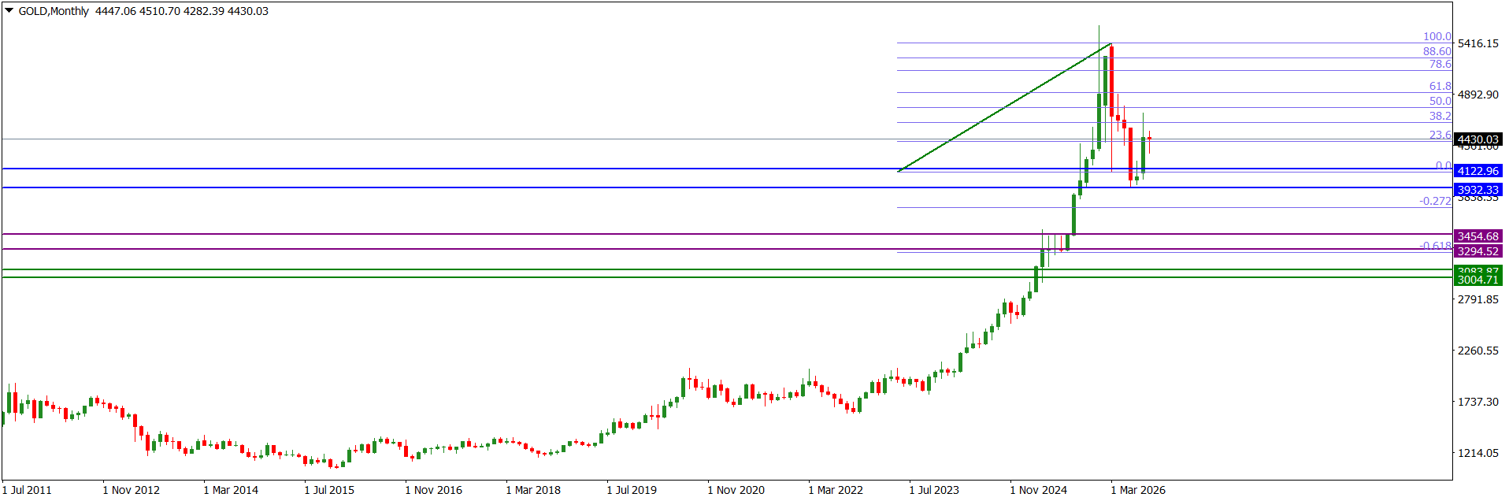Click the 88.60 Fibonacci level label

coord(1437,51)
